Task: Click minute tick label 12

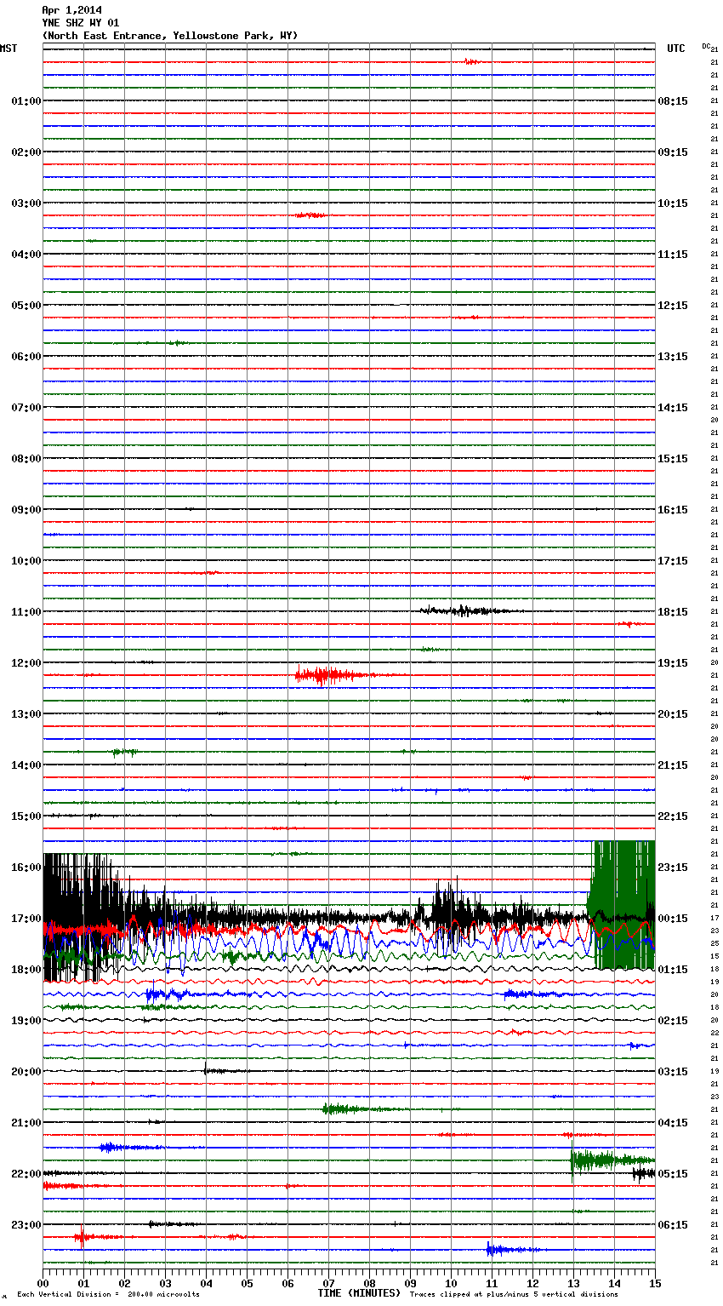Action: 532,1283
